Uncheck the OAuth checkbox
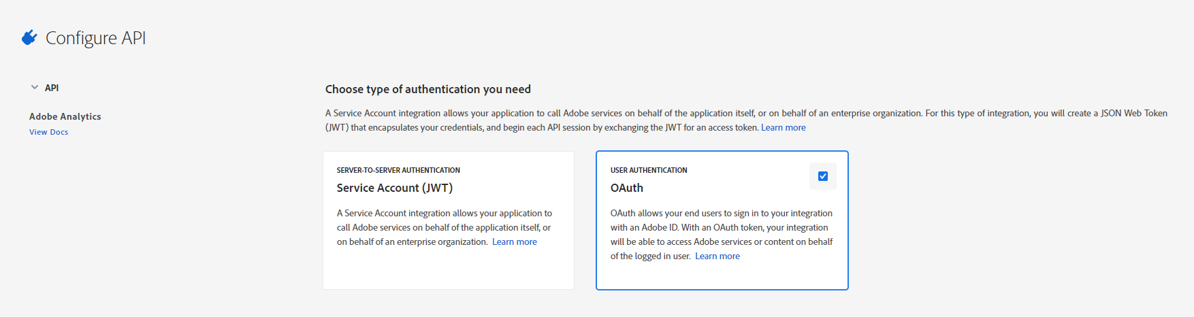 822,176
